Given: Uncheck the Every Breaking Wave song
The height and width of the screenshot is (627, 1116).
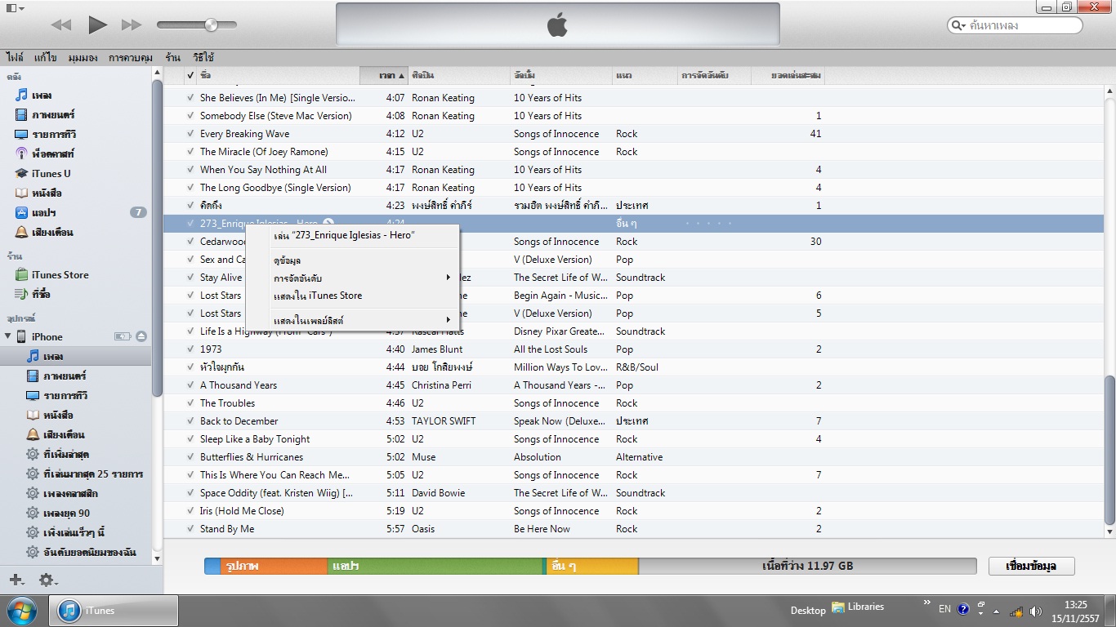Looking at the screenshot, I should click(190, 134).
